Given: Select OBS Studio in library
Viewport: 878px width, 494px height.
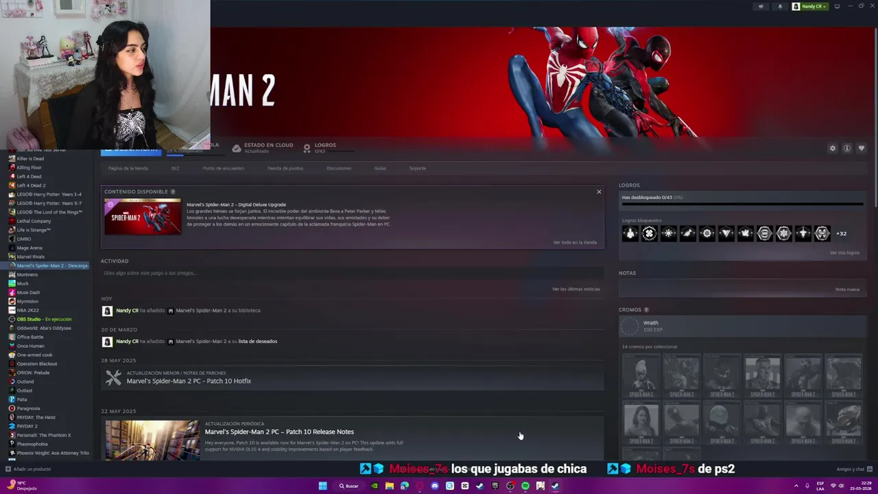Looking at the screenshot, I should (x=44, y=319).
